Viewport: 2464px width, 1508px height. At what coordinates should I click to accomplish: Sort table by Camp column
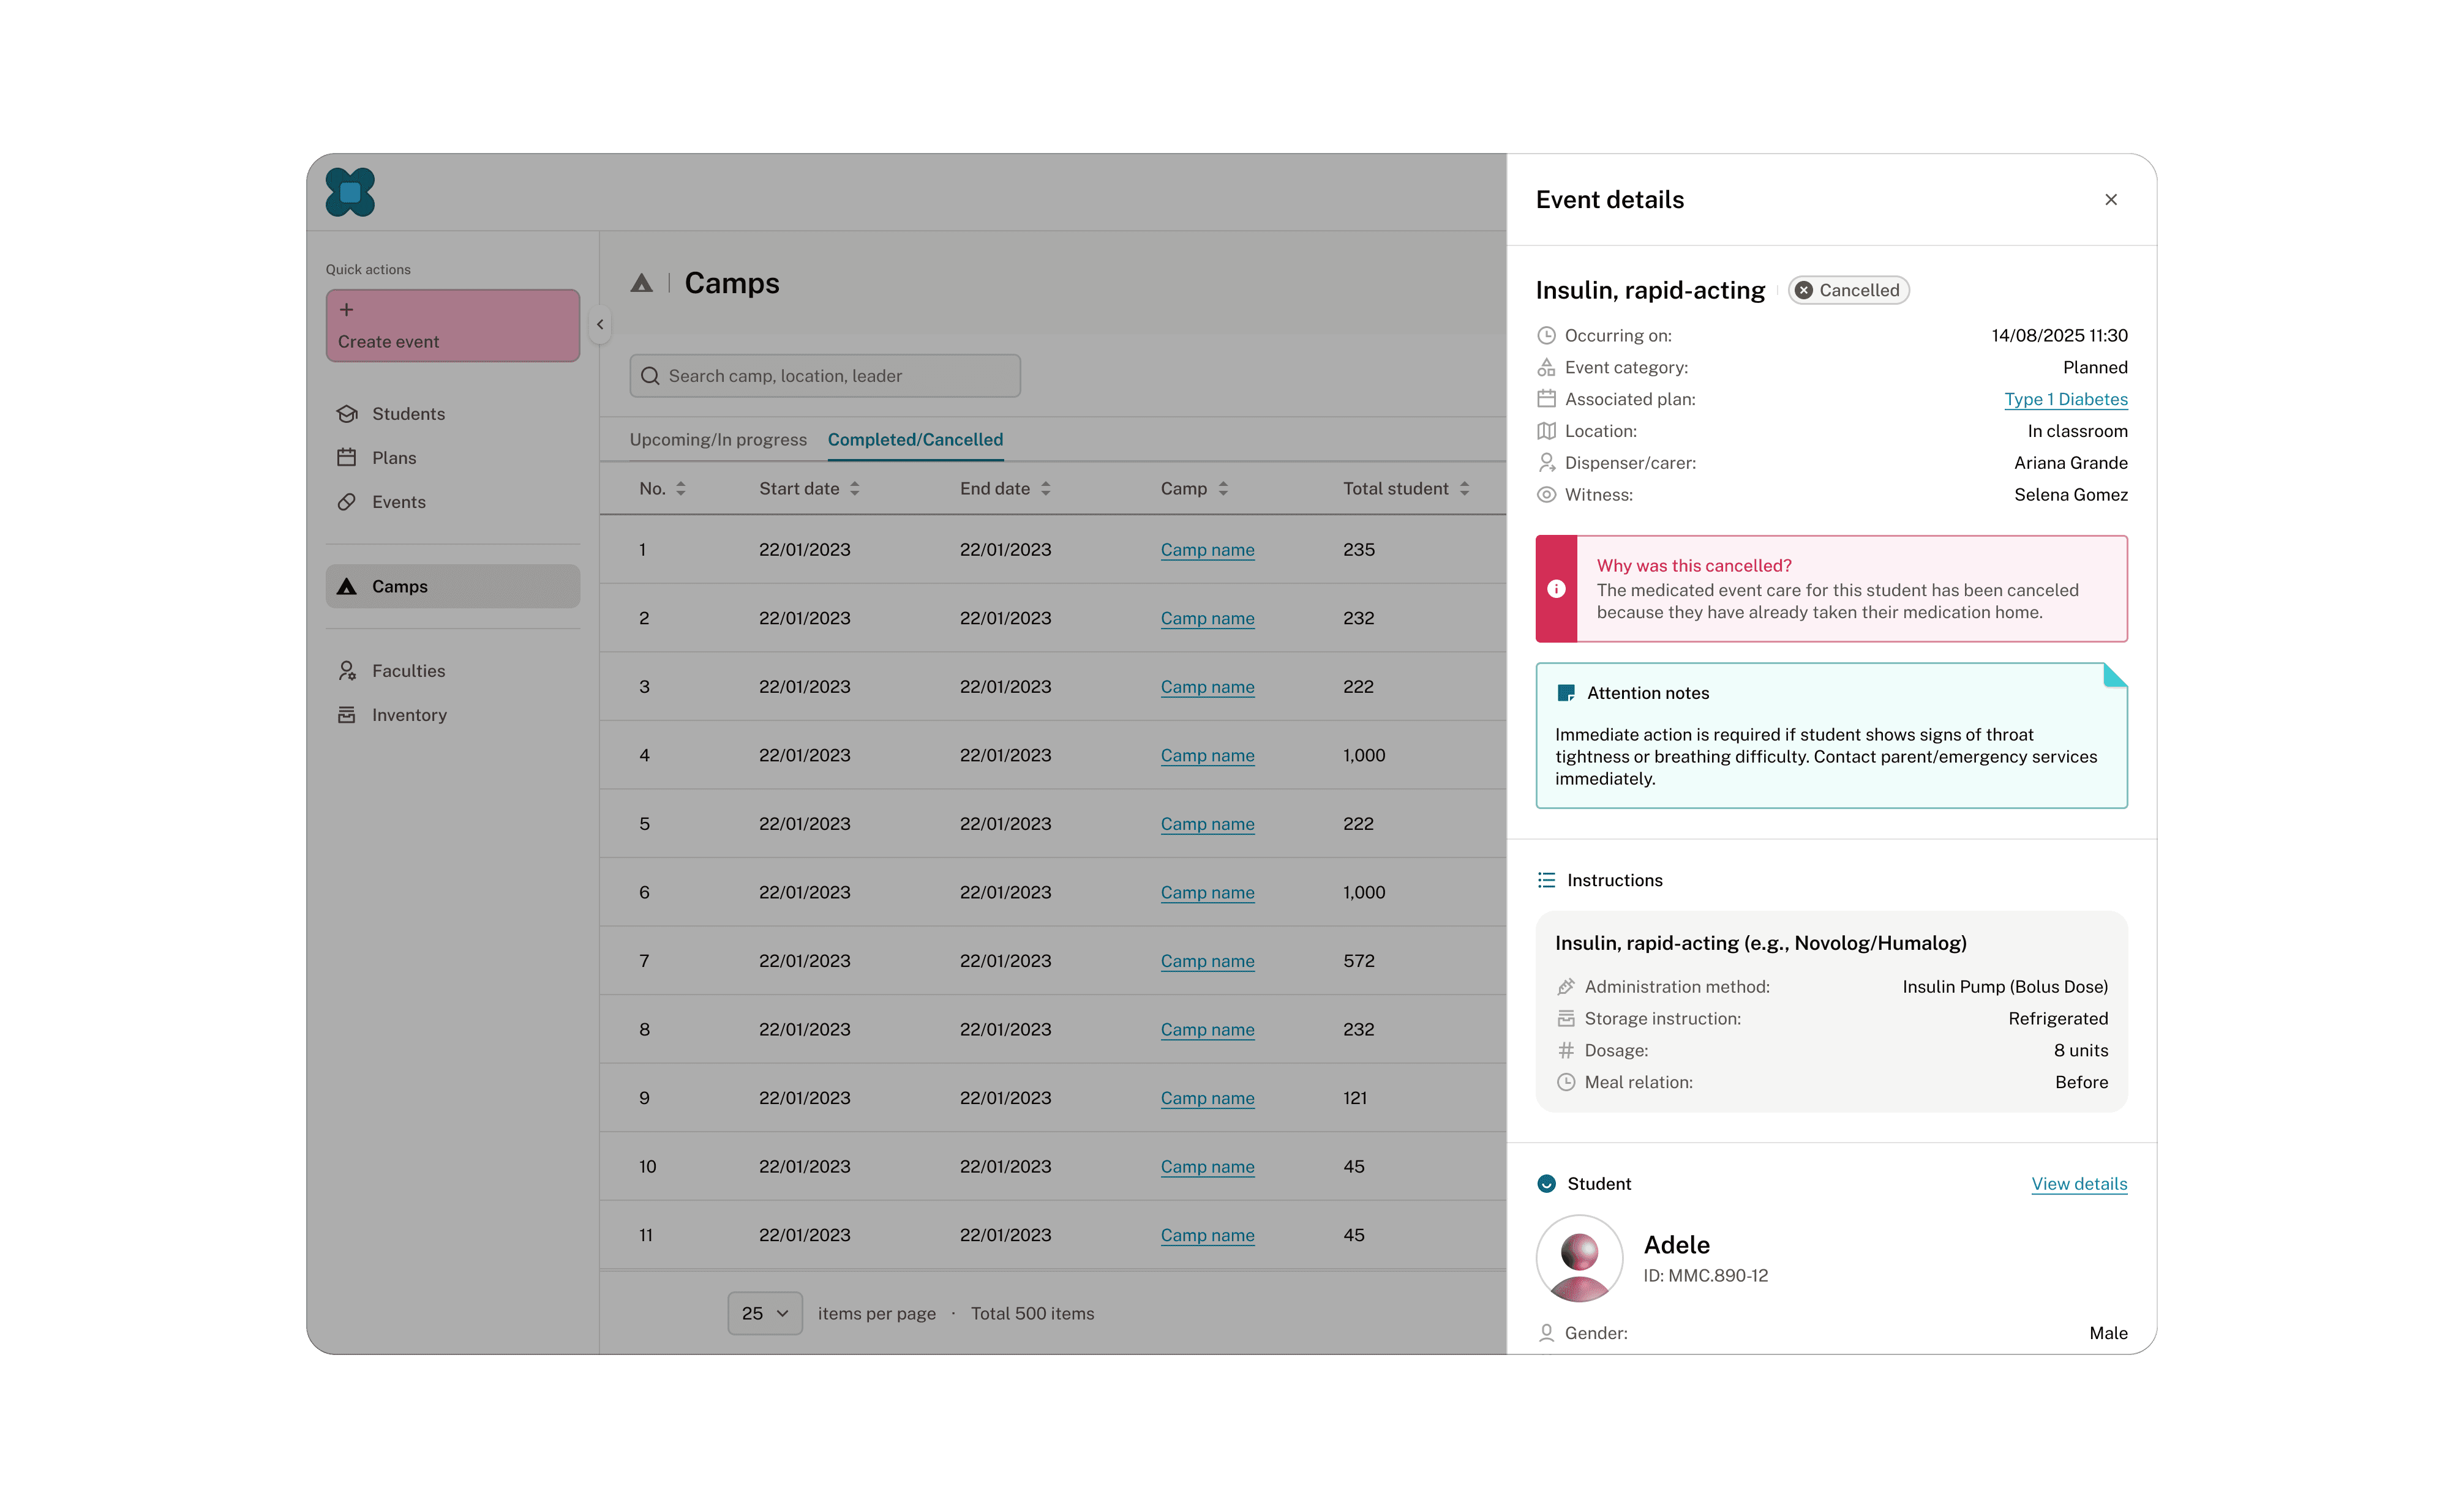click(x=1223, y=488)
